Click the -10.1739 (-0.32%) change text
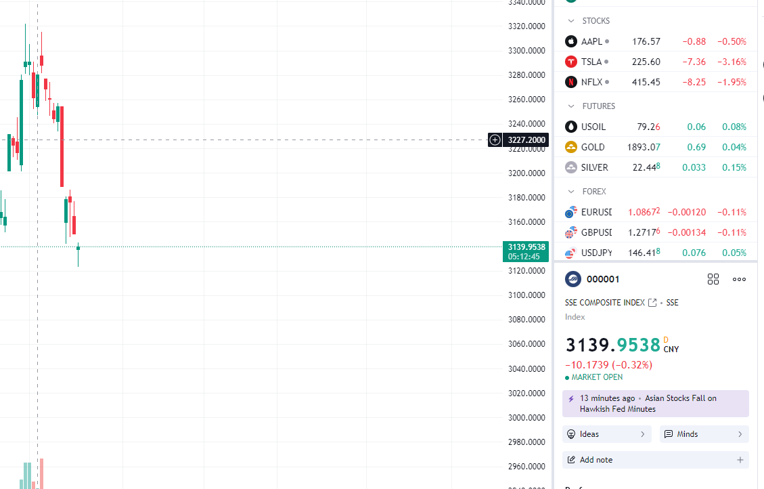The height and width of the screenshot is (489, 764). (608, 364)
